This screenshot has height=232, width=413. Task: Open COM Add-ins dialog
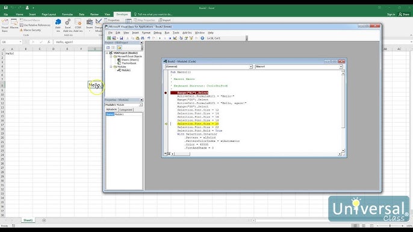click(78, 25)
